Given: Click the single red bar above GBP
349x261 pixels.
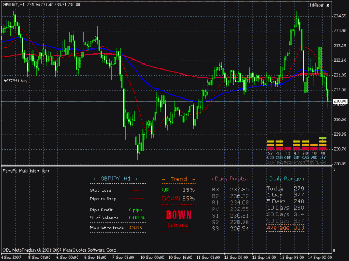Looking at the screenshot, I should [288, 149].
